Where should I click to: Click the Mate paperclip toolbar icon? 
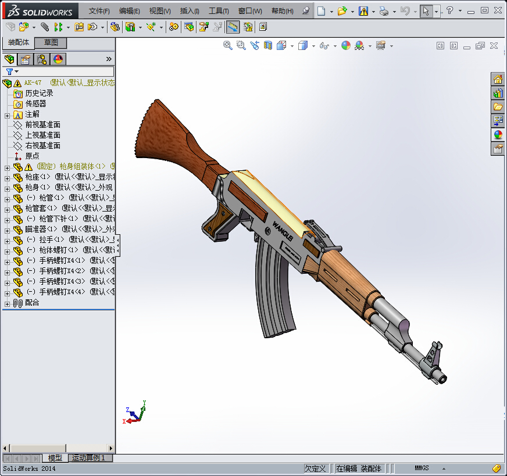click(45, 27)
